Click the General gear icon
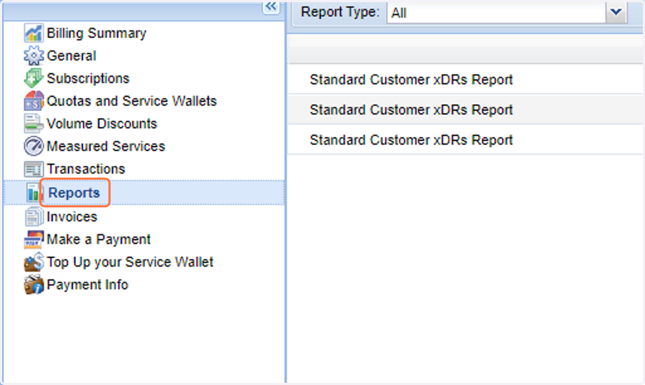 pos(33,56)
